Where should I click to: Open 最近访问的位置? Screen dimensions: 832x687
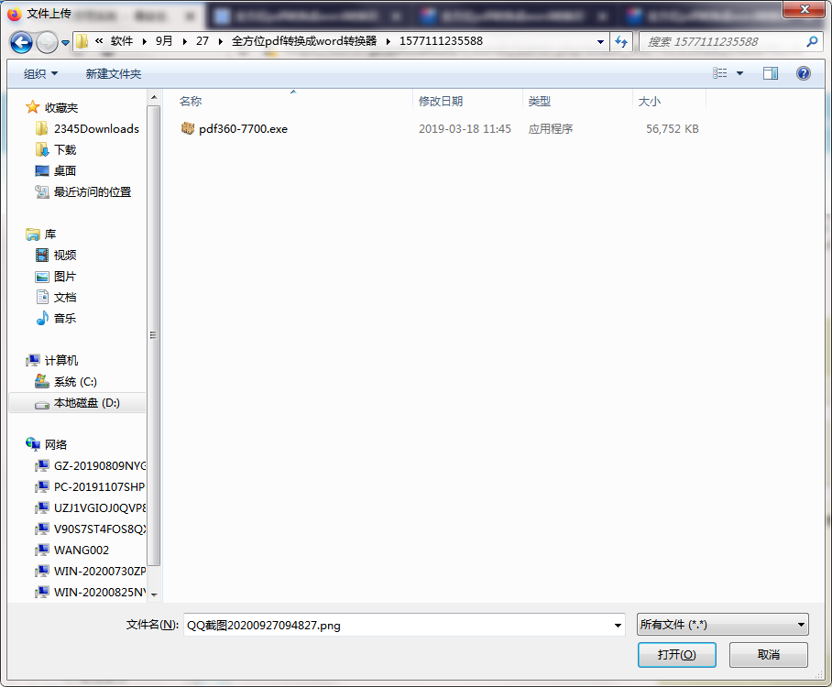tap(93, 192)
